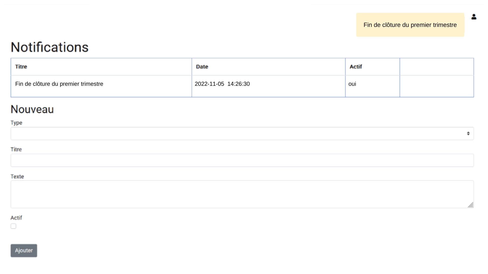
Task: Click the Type field label
Action: (x=16, y=123)
